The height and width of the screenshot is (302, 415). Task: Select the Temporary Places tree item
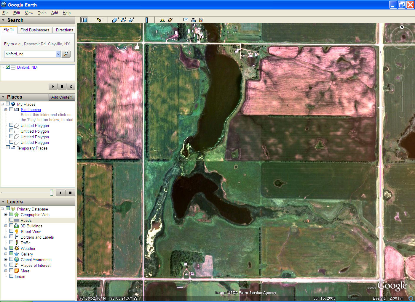coord(32,148)
